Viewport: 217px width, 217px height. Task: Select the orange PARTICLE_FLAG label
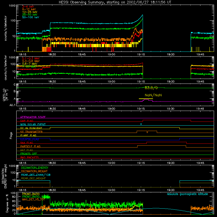pyautogui.click(x=30, y=146)
